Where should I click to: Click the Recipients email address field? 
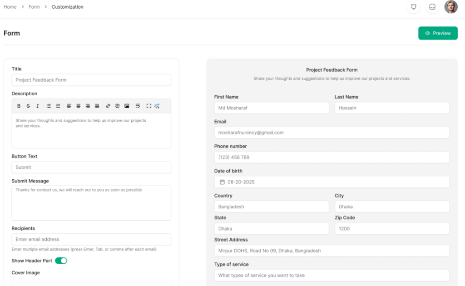pyautogui.click(x=91, y=239)
